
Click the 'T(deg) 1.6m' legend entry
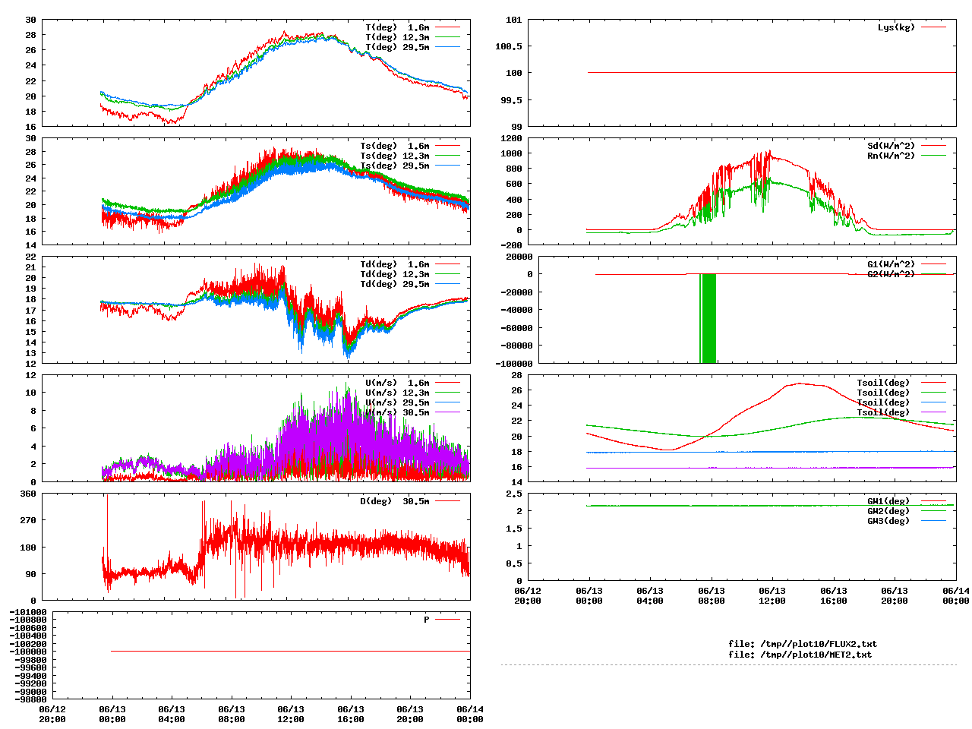(397, 27)
